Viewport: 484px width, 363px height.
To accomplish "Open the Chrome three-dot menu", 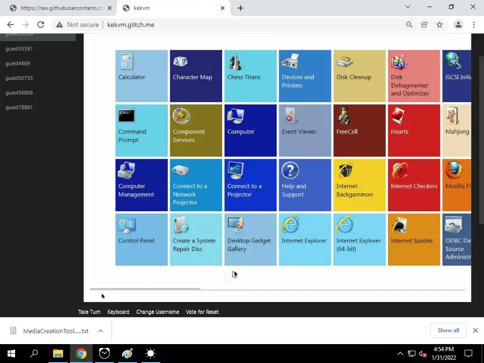I will 474,25.
